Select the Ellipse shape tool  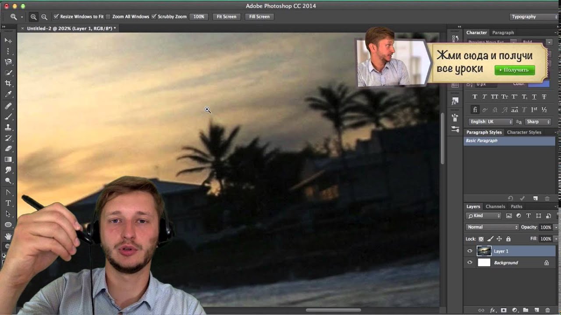point(8,224)
